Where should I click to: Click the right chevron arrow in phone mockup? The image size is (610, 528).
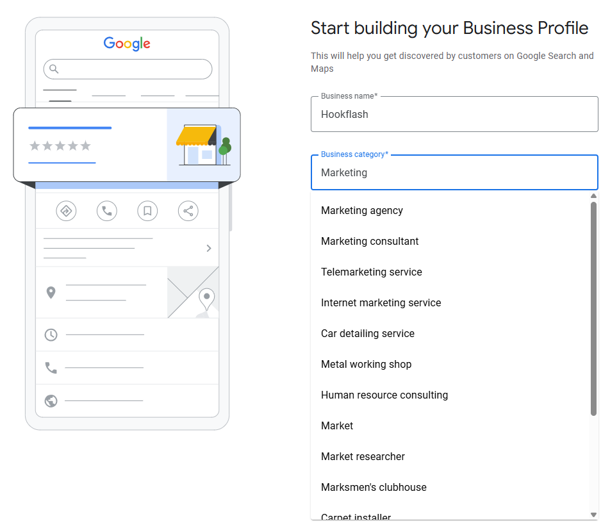pyautogui.click(x=209, y=248)
